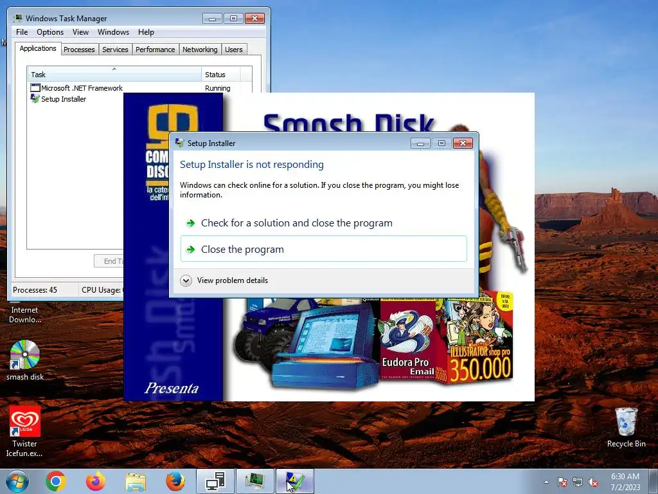This screenshot has width=658, height=494.
Task: Open Options menu in Task Manager
Action: click(50, 32)
